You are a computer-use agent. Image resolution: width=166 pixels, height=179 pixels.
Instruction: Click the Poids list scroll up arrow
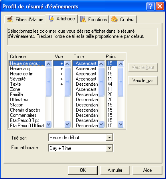121,64
